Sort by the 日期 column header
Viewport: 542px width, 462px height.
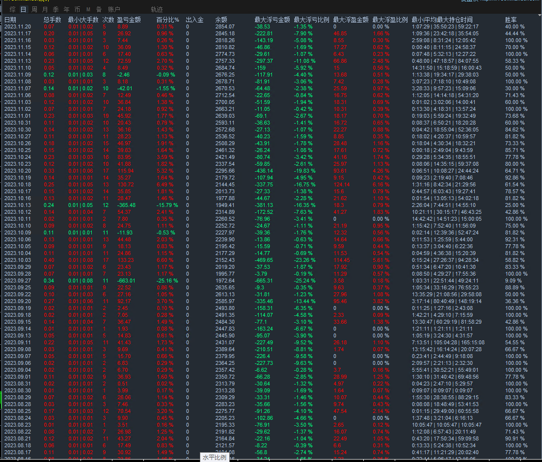pos(10,20)
